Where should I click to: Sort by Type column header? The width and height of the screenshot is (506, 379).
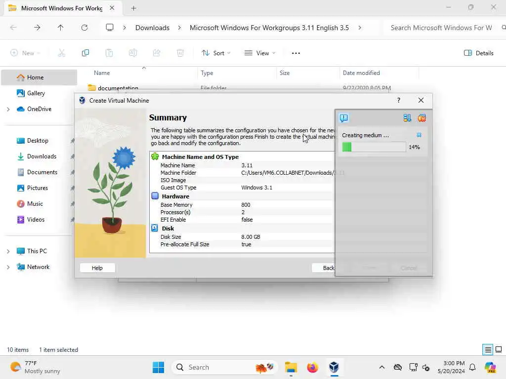pos(207,73)
